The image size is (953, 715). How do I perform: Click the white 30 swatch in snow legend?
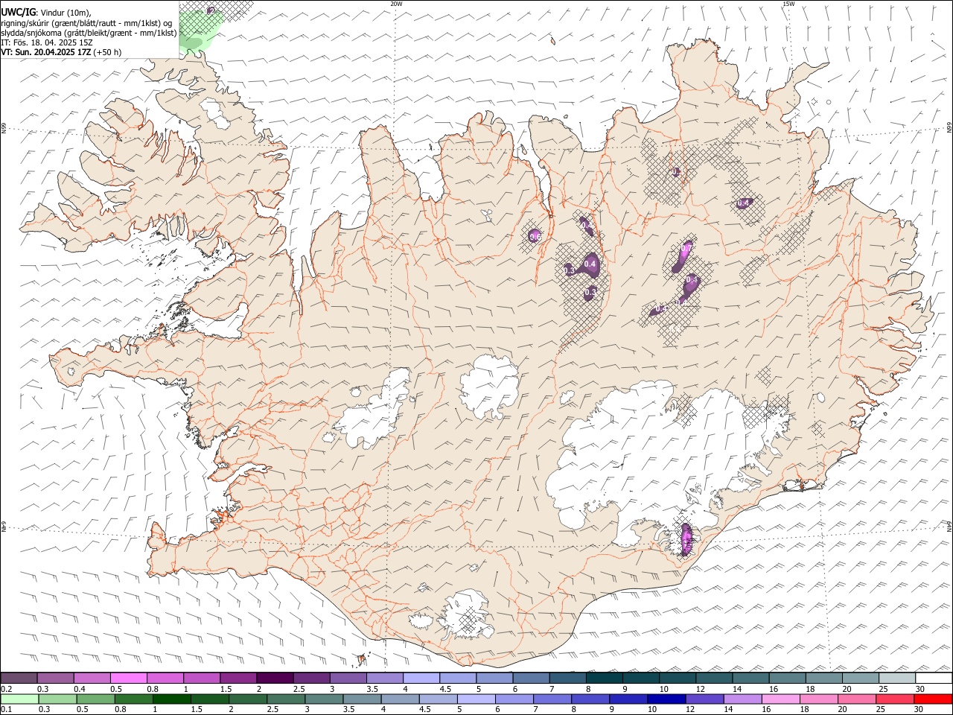[x=934, y=679]
